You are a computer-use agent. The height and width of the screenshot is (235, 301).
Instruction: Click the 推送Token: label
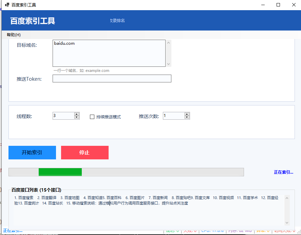coord(29,79)
